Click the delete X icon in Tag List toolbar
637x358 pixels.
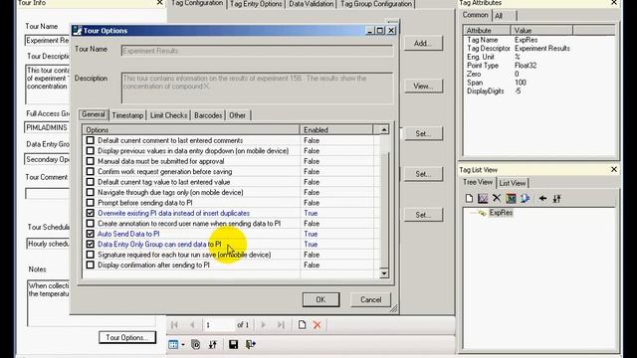tap(497, 198)
